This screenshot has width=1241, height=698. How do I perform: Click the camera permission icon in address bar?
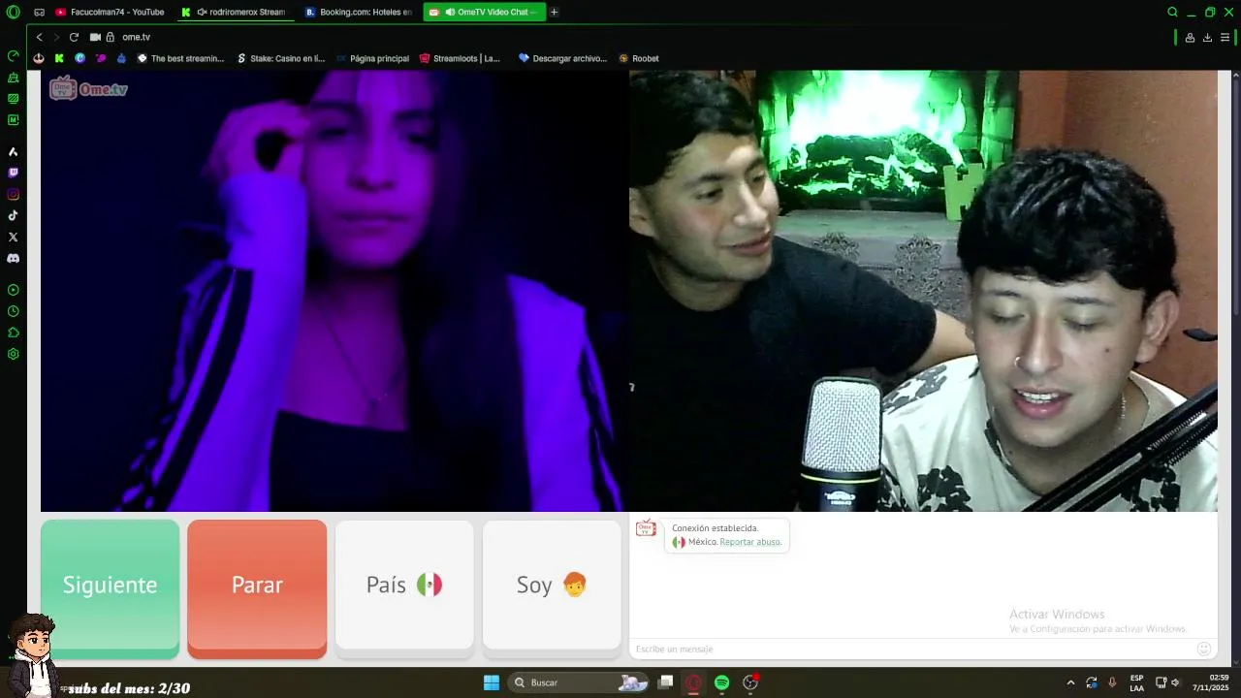(95, 37)
